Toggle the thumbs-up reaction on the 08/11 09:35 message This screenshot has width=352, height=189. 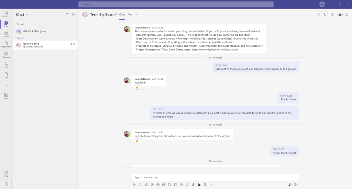(138, 141)
